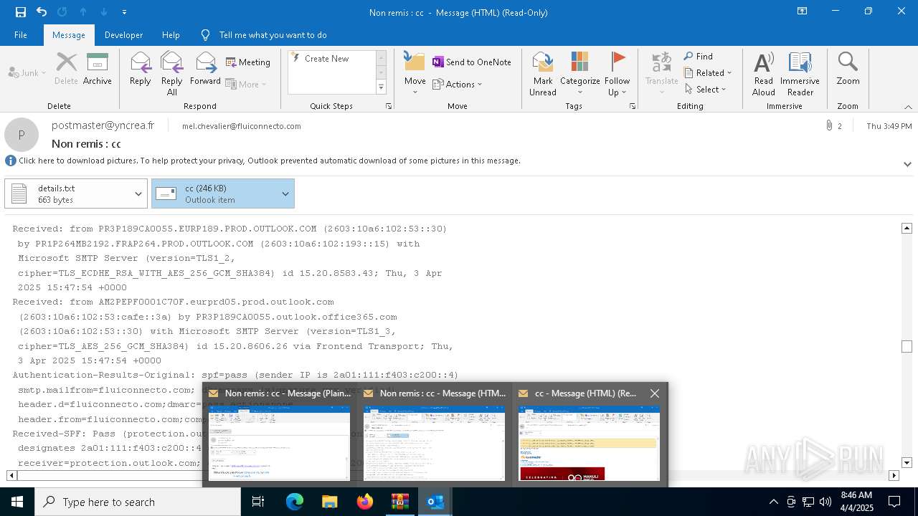Viewport: 918px width, 516px height.
Task: Open the Move folder dropdown
Action: (x=415, y=74)
